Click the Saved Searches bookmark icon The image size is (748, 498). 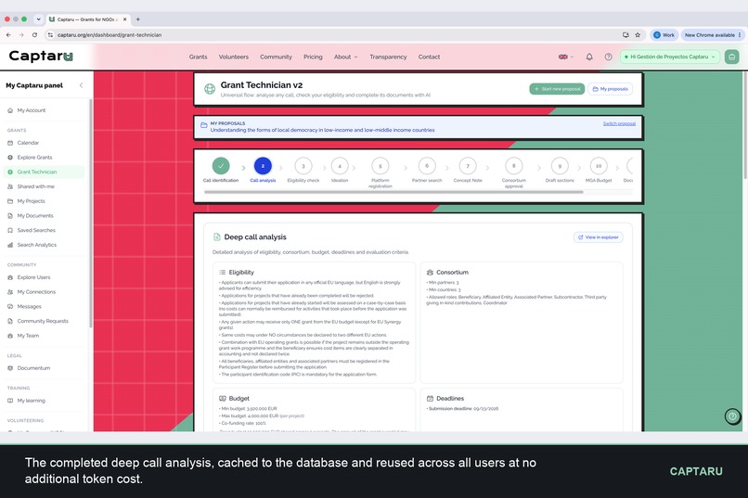[x=10, y=230]
